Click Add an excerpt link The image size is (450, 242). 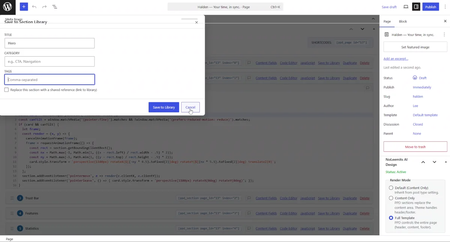click(396, 59)
